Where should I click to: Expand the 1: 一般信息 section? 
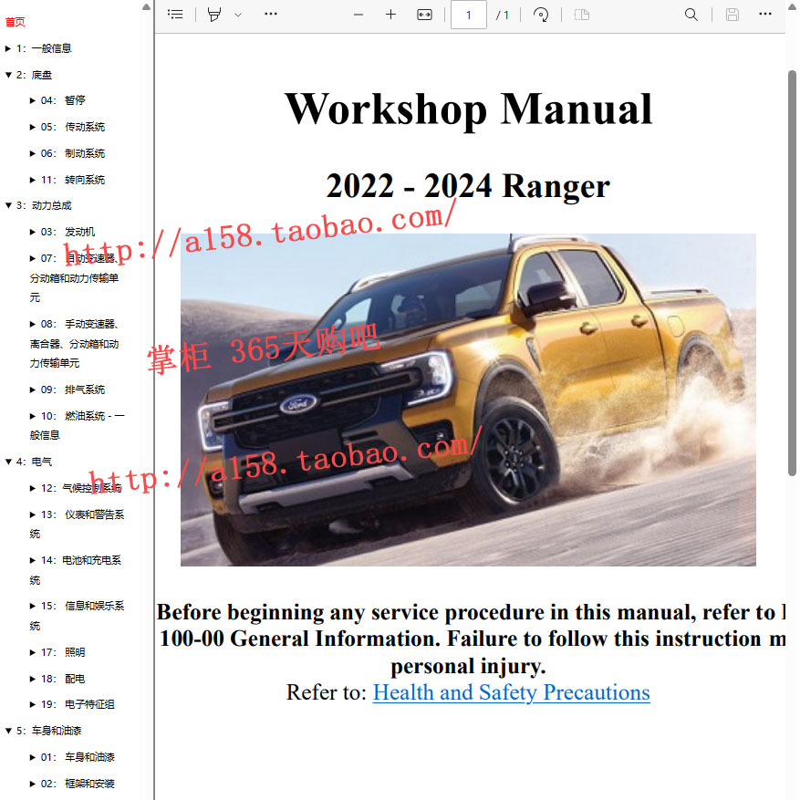pyautogui.click(x=8, y=48)
